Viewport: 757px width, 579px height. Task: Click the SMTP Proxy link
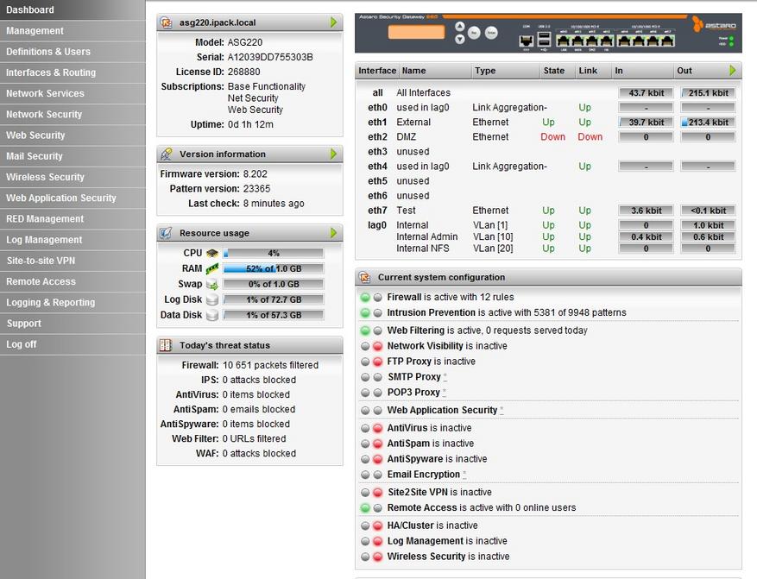click(x=414, y=377)
